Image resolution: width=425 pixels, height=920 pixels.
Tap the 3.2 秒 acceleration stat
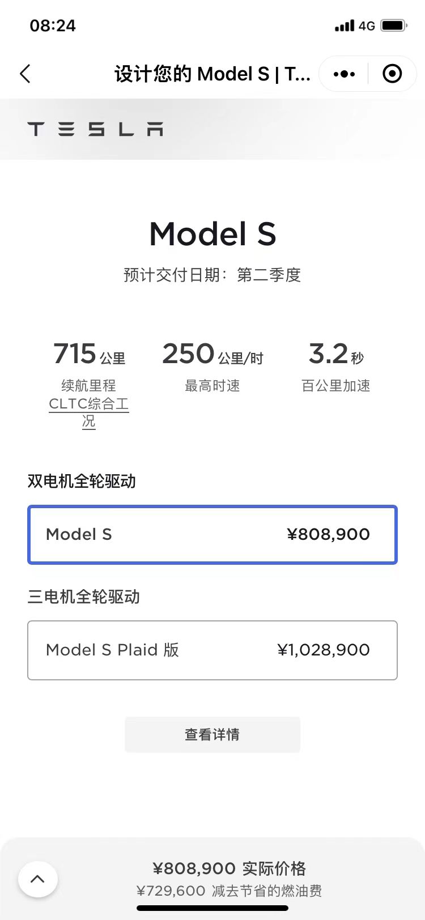tap(336, 355)
